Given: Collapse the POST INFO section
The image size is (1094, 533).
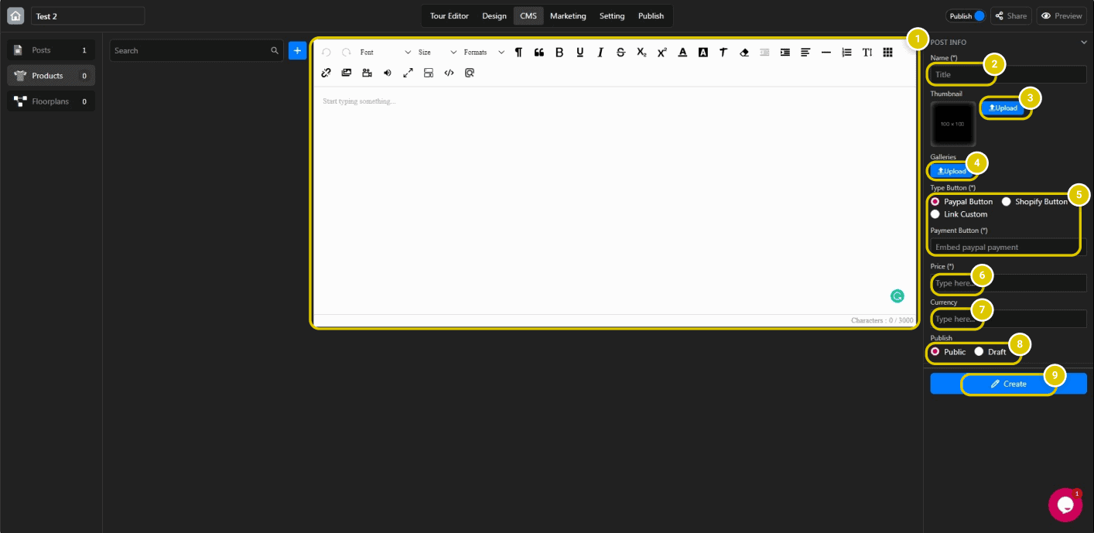Looking at the screenshot, I should [1082, 42].
